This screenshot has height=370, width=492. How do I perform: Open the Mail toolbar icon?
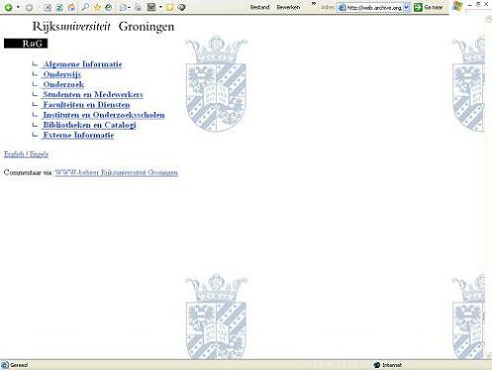(123, 7)
